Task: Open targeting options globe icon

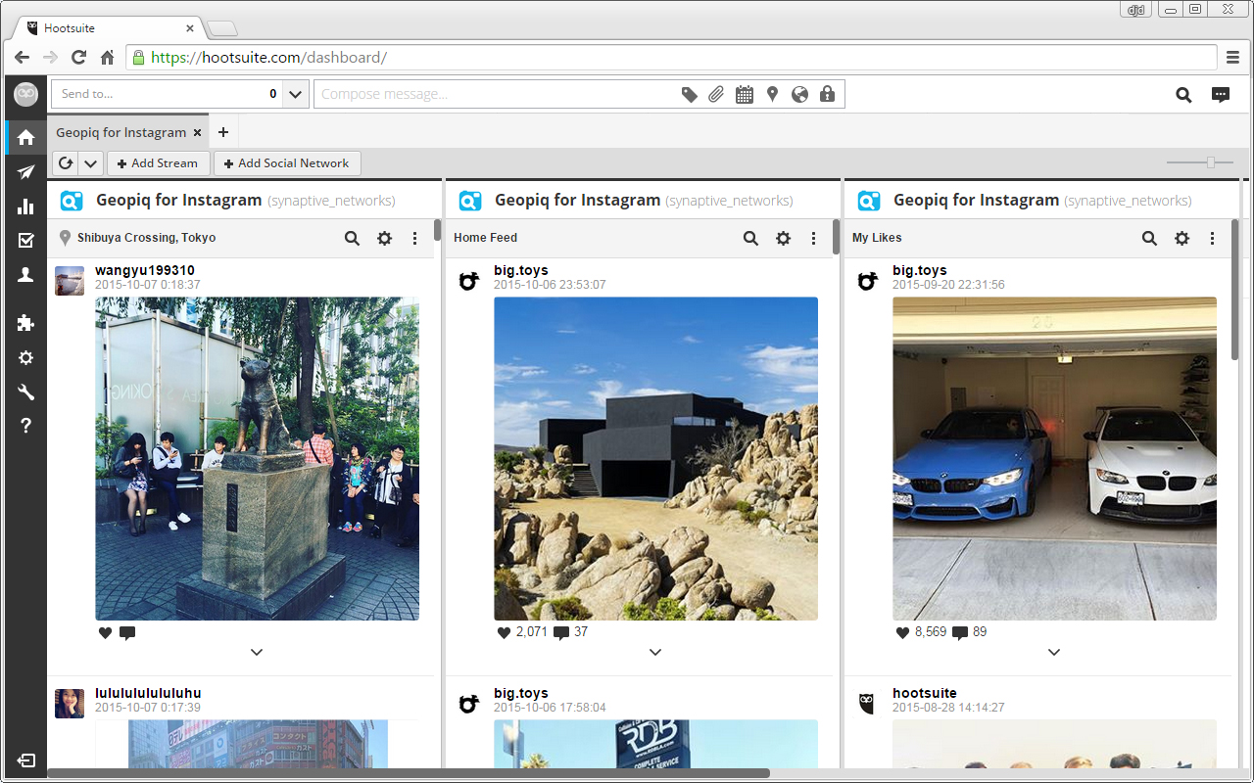Action: pyautogui.click(x=799, y=95)
